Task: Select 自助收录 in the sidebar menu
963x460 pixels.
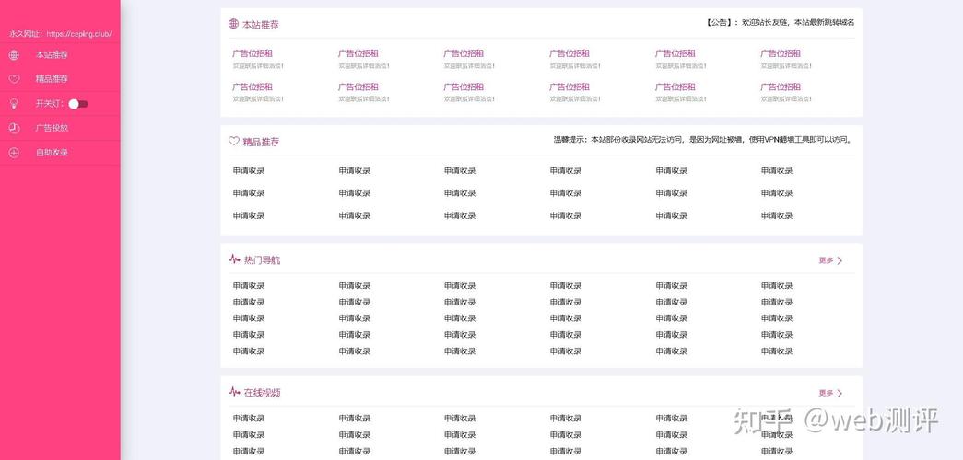Action: [x=52, y=153]
